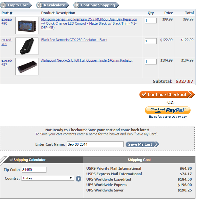Click the Recalculate button

[53, 5]
